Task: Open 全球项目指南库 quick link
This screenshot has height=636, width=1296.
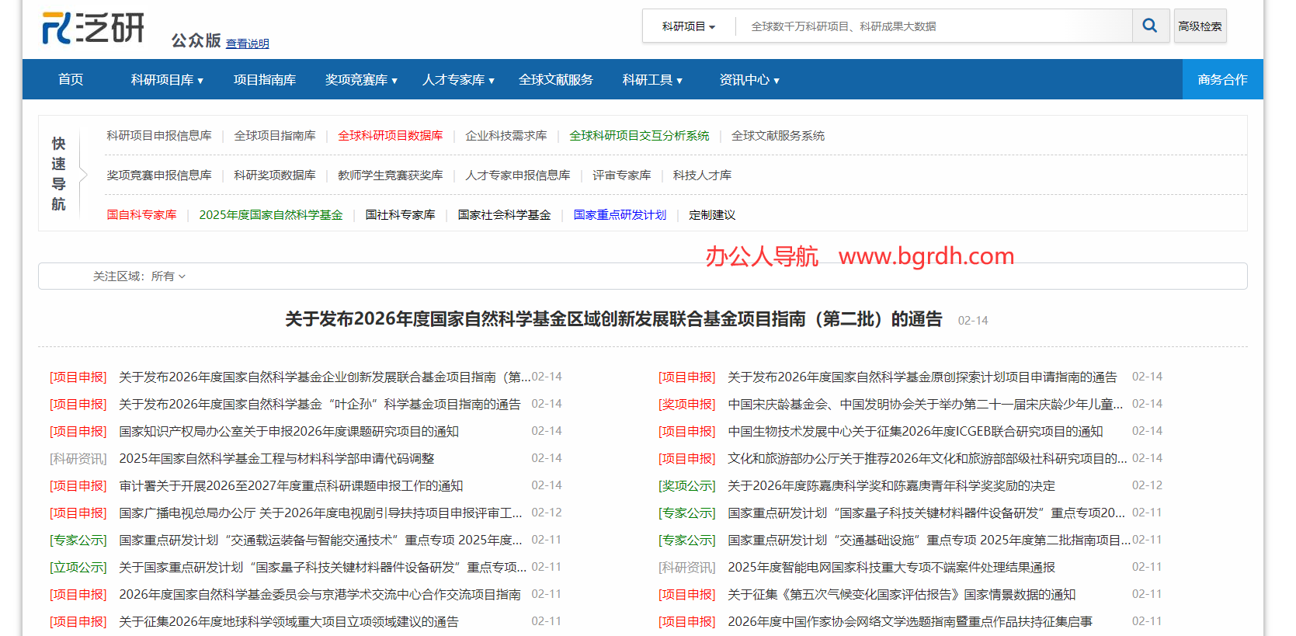Action: [275, 136]
